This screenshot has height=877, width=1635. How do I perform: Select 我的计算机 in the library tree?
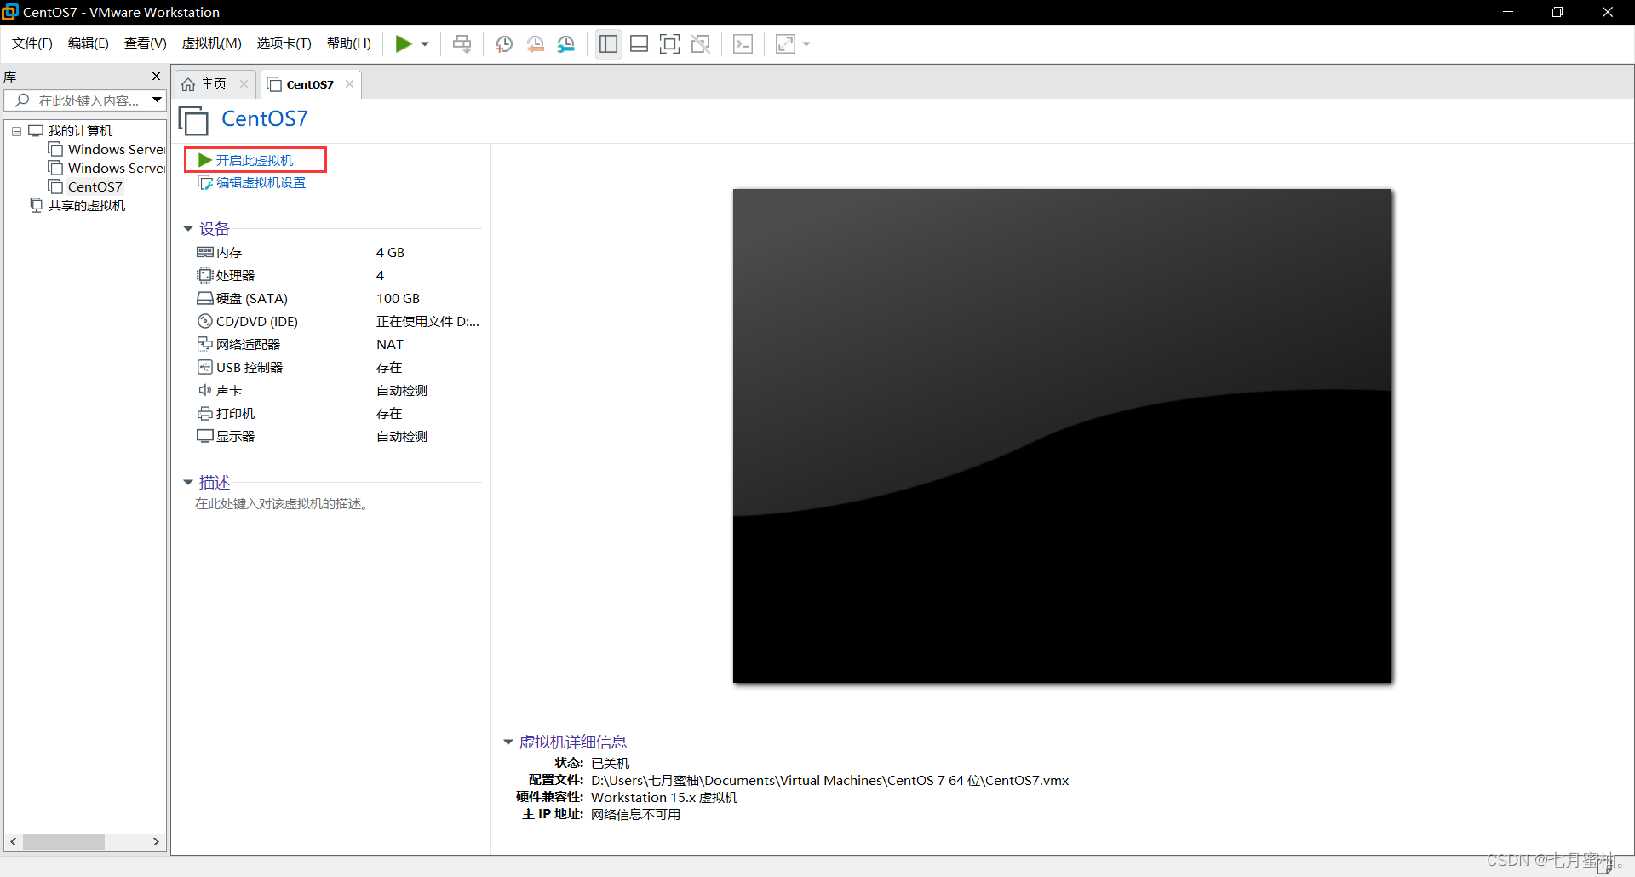point(80,130)
